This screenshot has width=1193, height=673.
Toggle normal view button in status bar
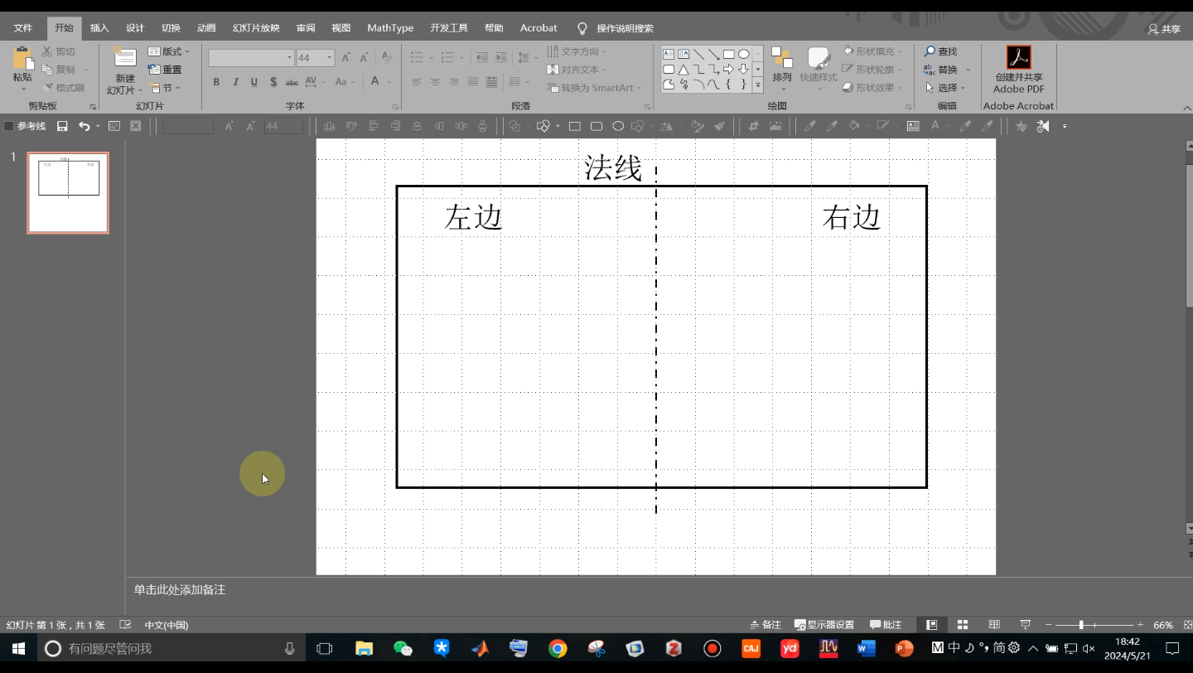[931, 625]
